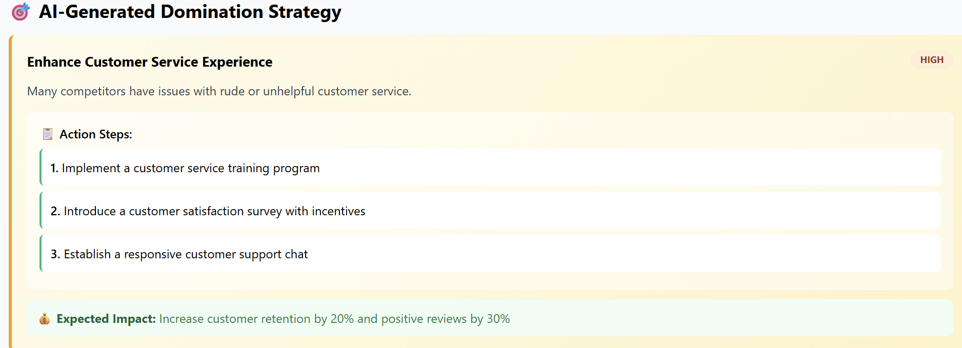962x348 pixels.
Task: Select the Enhance Customer Service Experience title
Action: 150,62
